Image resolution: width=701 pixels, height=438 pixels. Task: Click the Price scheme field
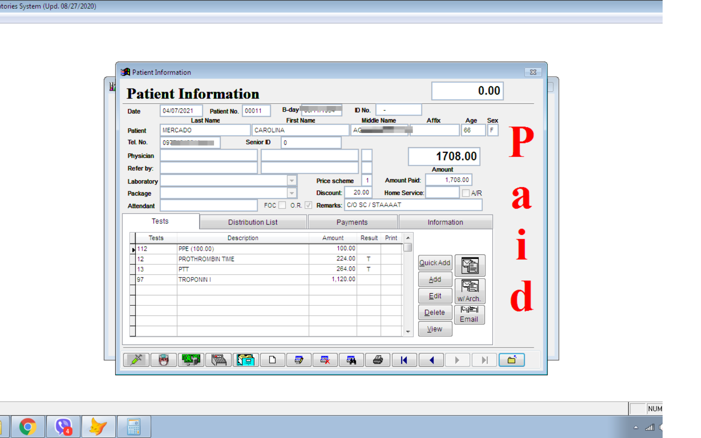pos(367,181)
